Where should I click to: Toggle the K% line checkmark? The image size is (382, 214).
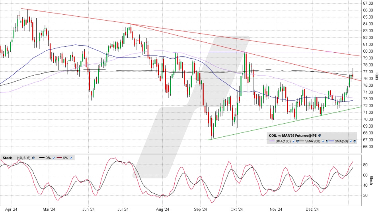[71, 158]
